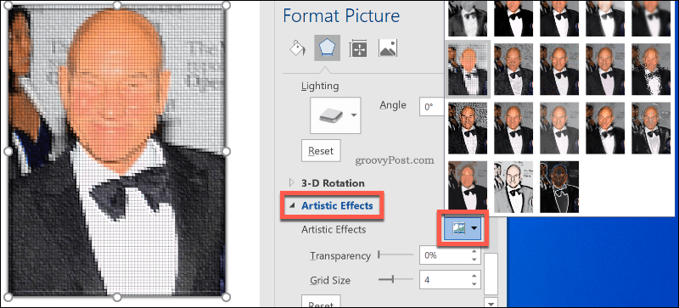Switch to the Picture tab icon
Screen dimensions: 679x308
point(388,48)
